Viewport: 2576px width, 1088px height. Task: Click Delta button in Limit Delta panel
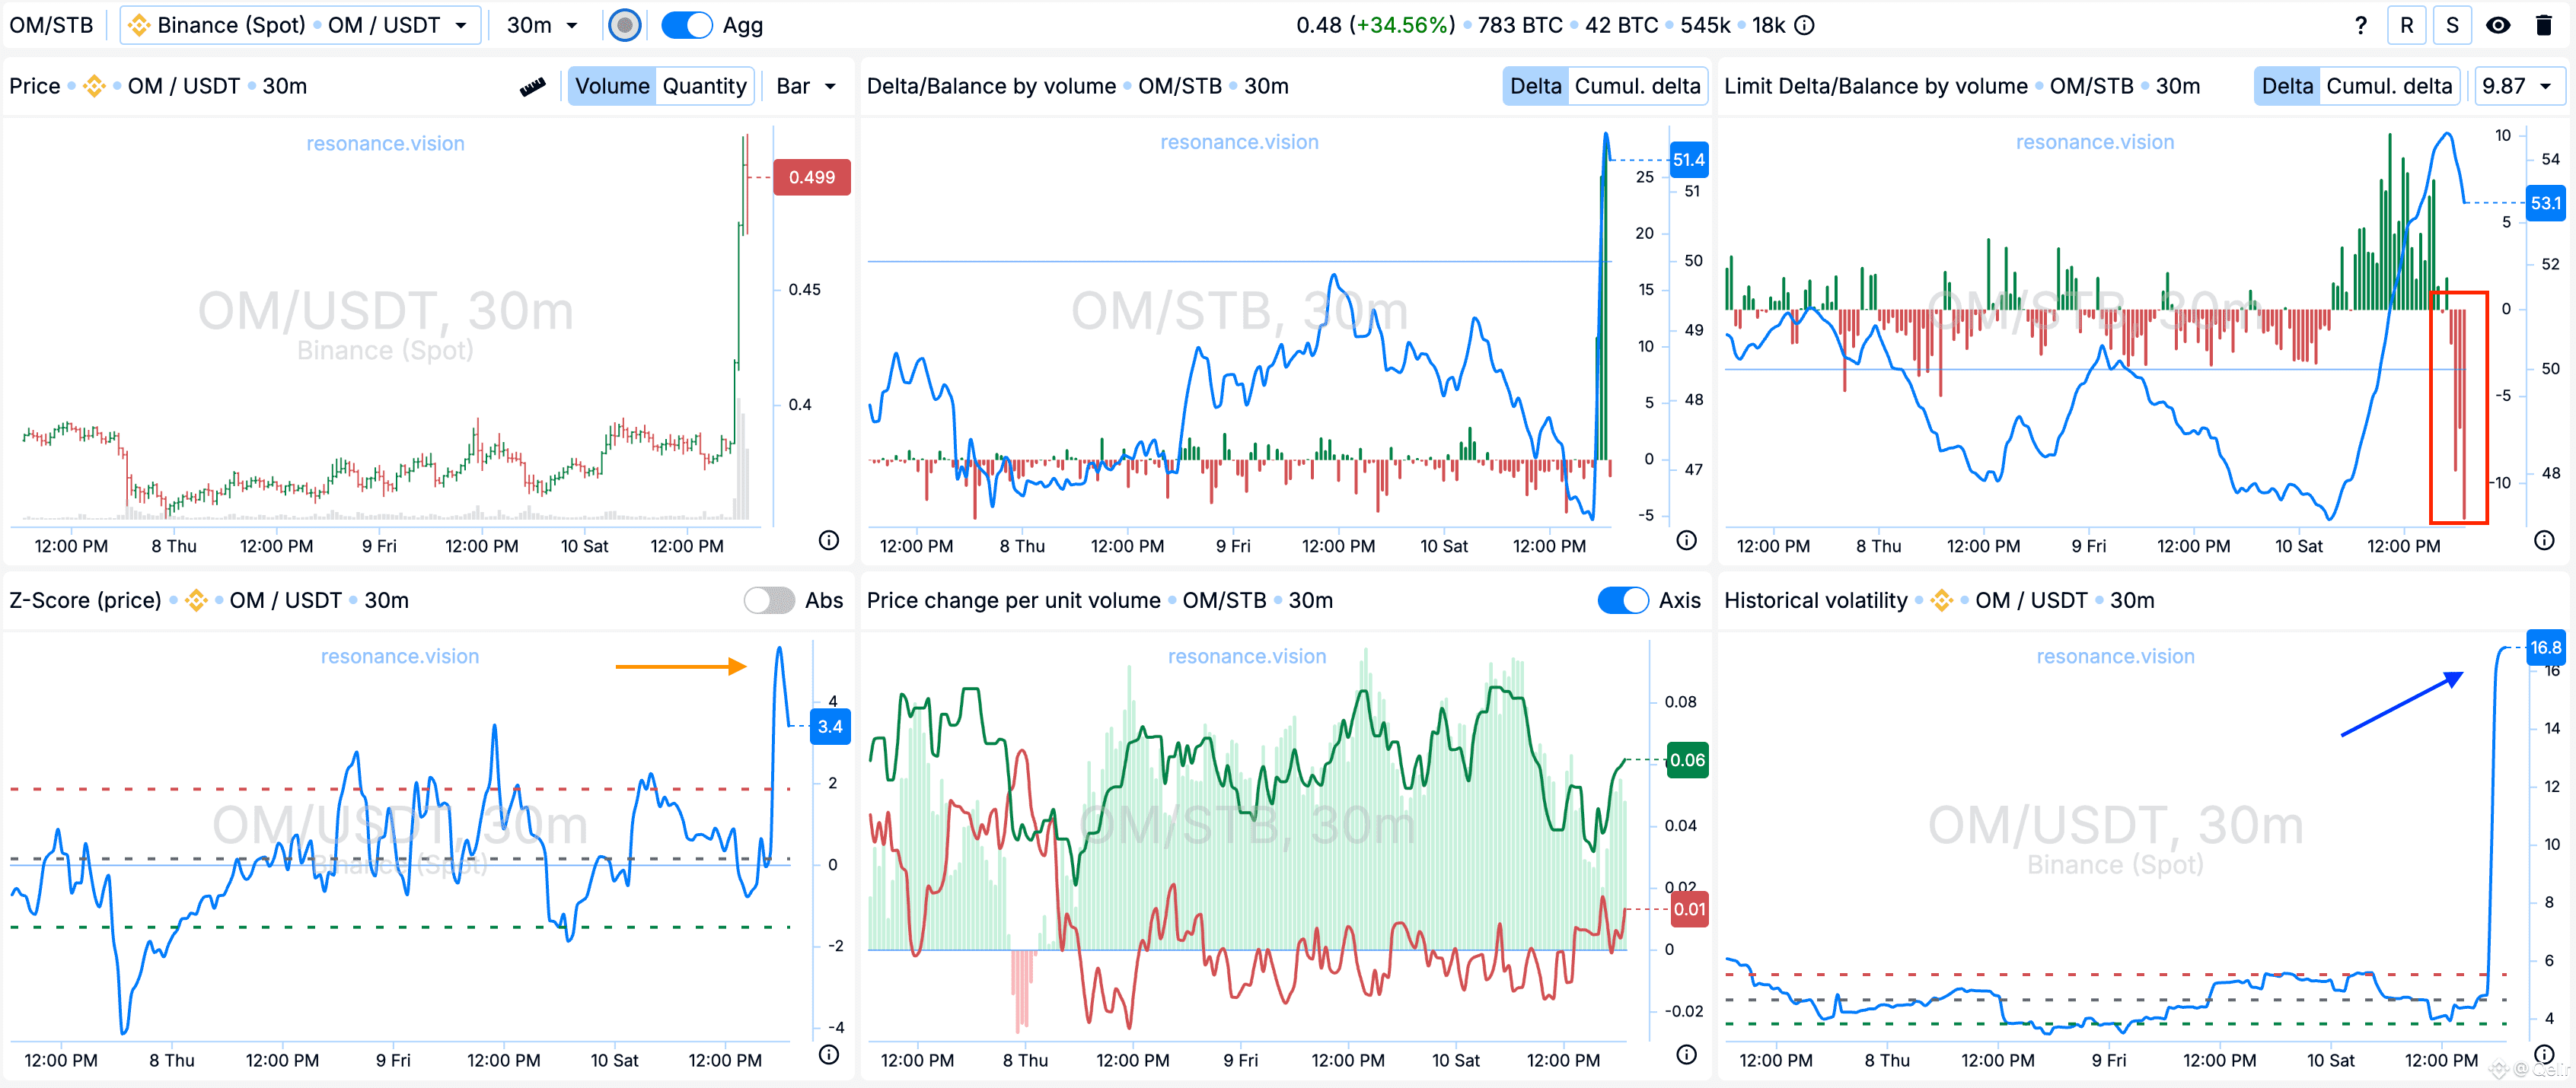(x=2287, y=86)
